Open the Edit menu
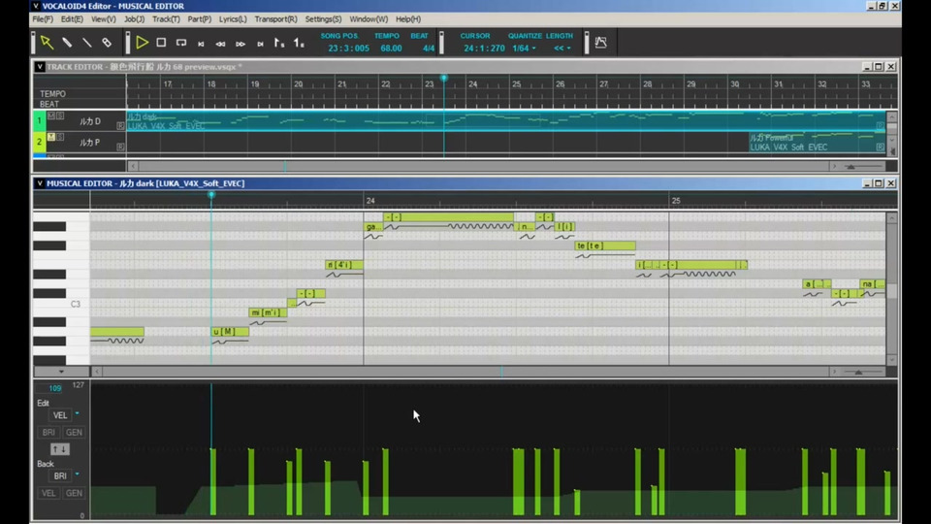 pyautogui.click(x=72, y=19)
